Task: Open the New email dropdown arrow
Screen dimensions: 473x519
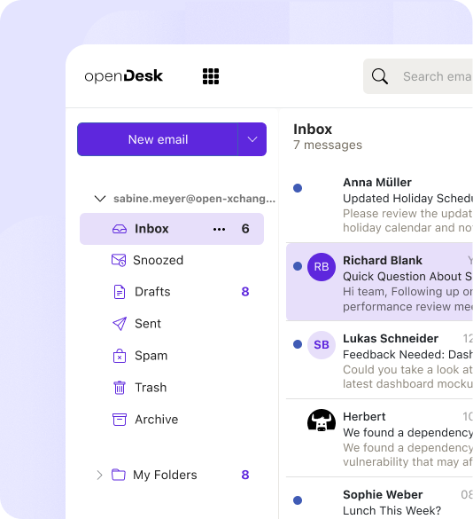Action: point(252,139)
